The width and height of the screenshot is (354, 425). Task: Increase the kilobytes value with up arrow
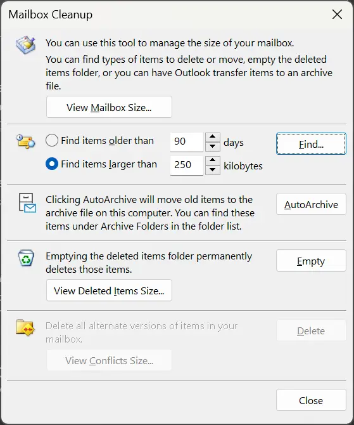pos(213,160)
